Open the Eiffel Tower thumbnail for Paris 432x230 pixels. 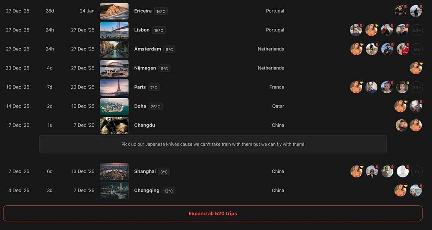pyautogui.click(x=114, y=87)
